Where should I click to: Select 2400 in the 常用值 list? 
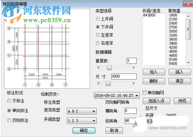pos(173,23)
